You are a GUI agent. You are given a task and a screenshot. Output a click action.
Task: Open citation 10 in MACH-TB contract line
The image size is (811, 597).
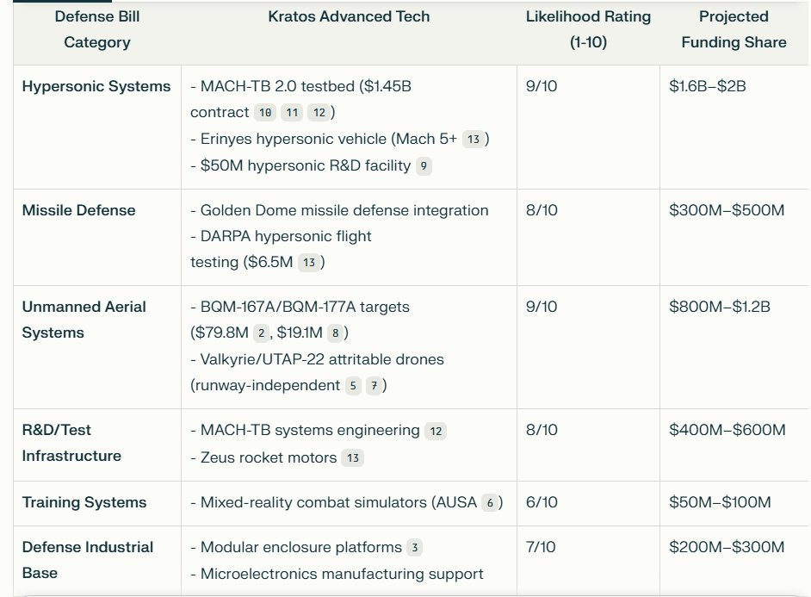pos(265,112)
